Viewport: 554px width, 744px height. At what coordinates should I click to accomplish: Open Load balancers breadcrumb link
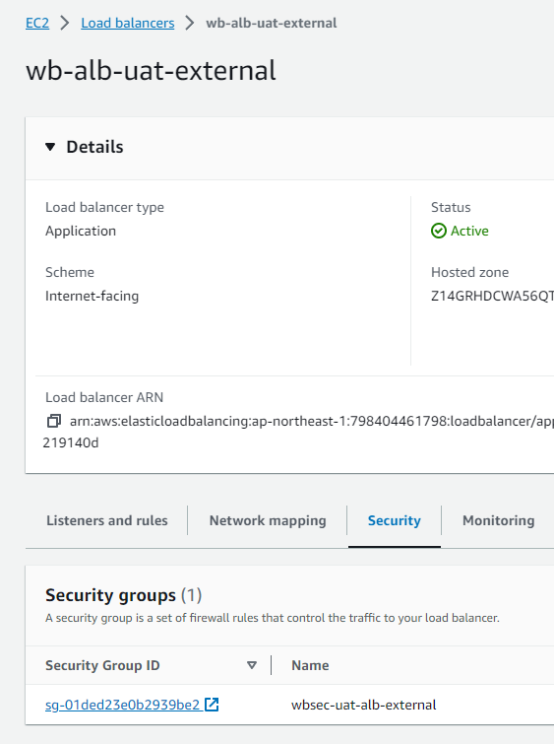click(x=128, y=23)
